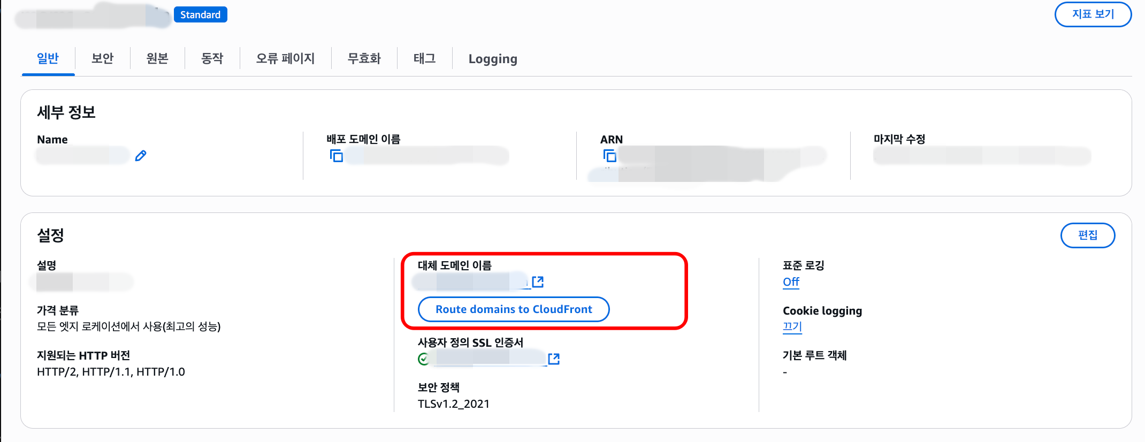Click the Standard badge next to title

(200, 15)
